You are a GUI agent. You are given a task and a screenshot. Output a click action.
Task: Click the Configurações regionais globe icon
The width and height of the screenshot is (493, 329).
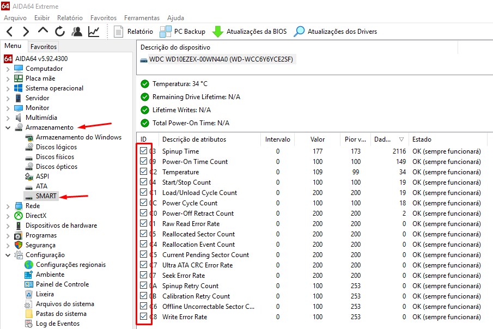pyautogui.click(x=29, y=265)
